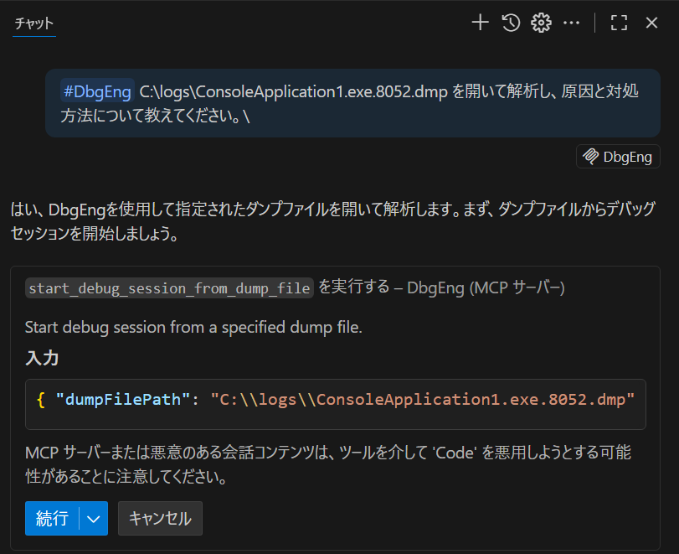This screenshot has width=679, height=554.
Task: Open chat history clock icon
Action: 511,23
